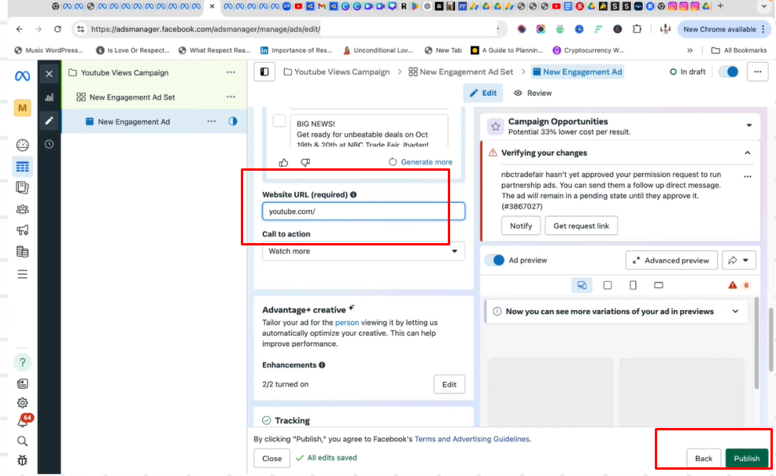Toggle the Ad preview switch
Viewport: 776px width, 476px height.
click(494, 260)
